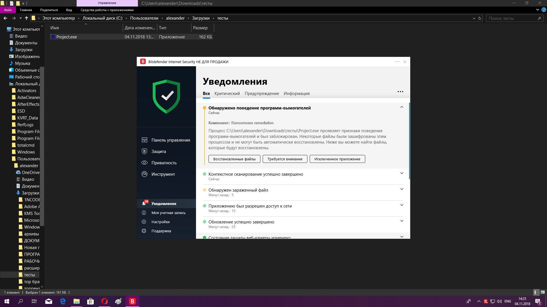Click the Privacy eye icon in the sidebar

(x=144, y=163)
